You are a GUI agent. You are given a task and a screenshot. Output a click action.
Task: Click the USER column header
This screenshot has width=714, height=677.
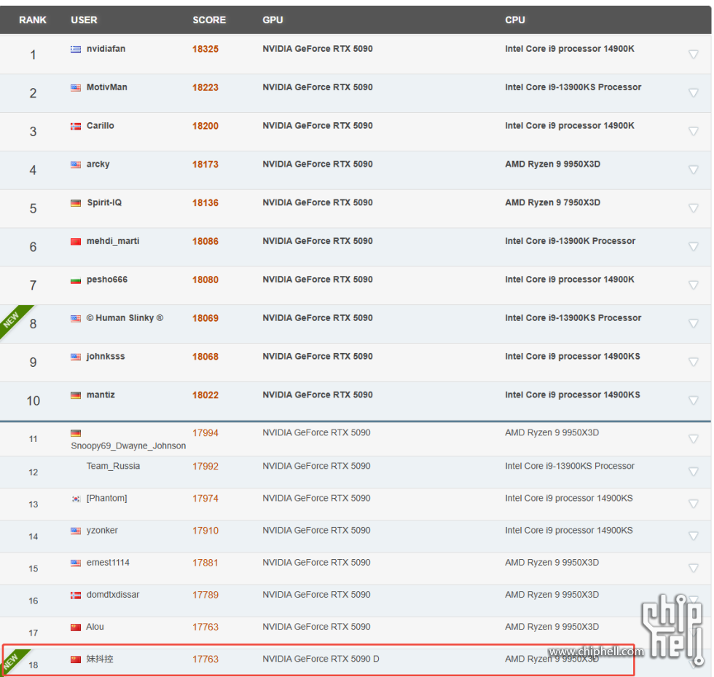[x=84, y=20]
